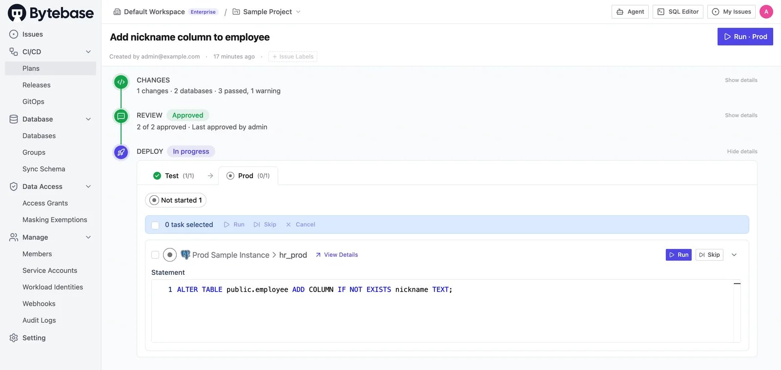Open the SQL Editor
The height and width of the screenshot is (370, 781).
coord(678,12)
